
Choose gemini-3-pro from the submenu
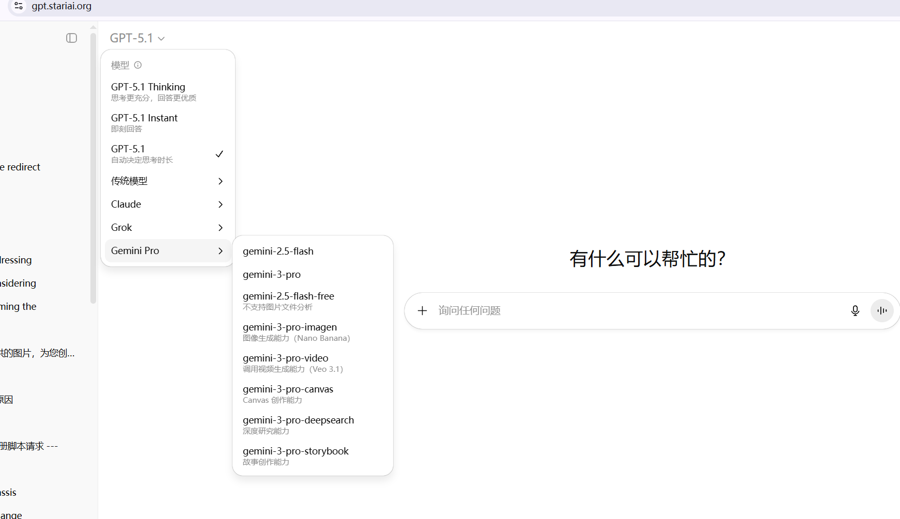coord(272,274)
